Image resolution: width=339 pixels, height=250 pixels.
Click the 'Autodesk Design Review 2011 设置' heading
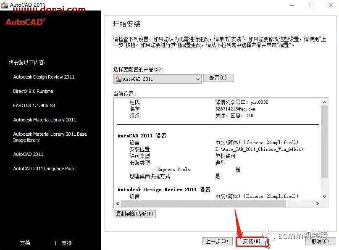[x=164, y=189]
